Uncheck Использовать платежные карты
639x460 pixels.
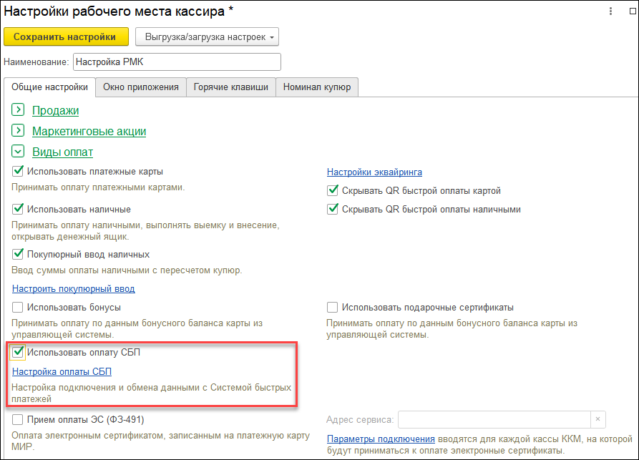coord(19,172)
